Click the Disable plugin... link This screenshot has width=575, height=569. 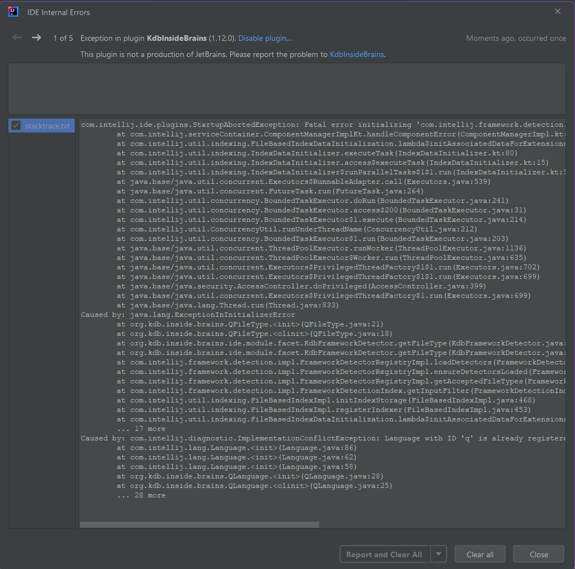tap(265, 38)
